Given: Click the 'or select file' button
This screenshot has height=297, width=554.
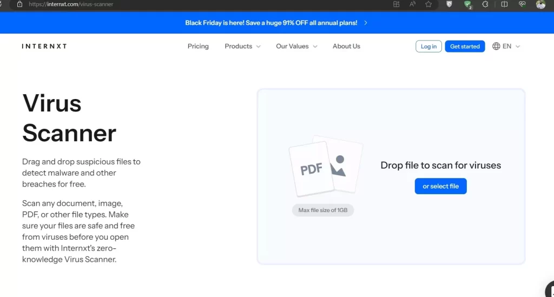Looking at the screenshot, I should pos(440,186).
